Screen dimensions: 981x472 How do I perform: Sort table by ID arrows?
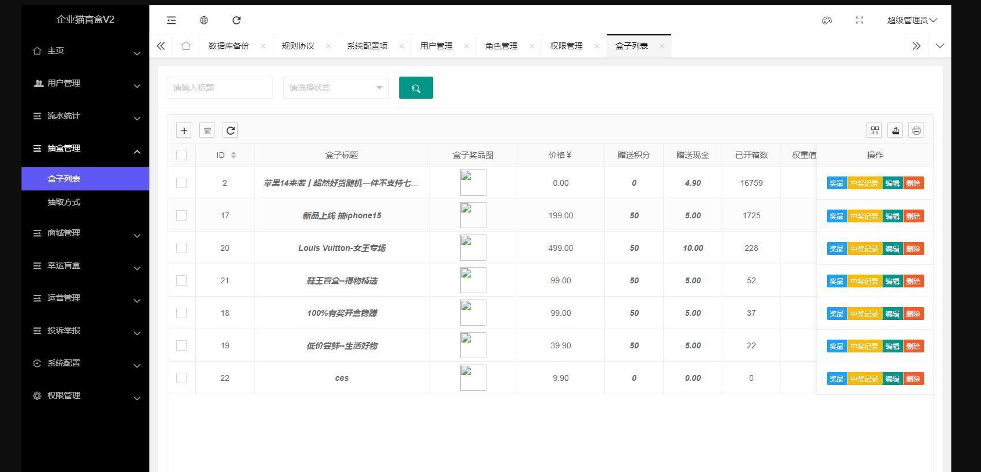pyautogui.click(x=234, y=155)
